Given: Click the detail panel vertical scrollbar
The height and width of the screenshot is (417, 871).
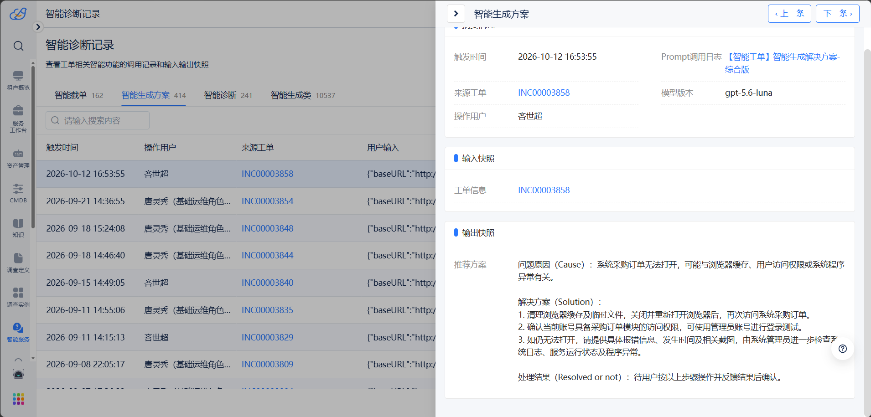Looking at the screenshot, I should click(867, 232).
